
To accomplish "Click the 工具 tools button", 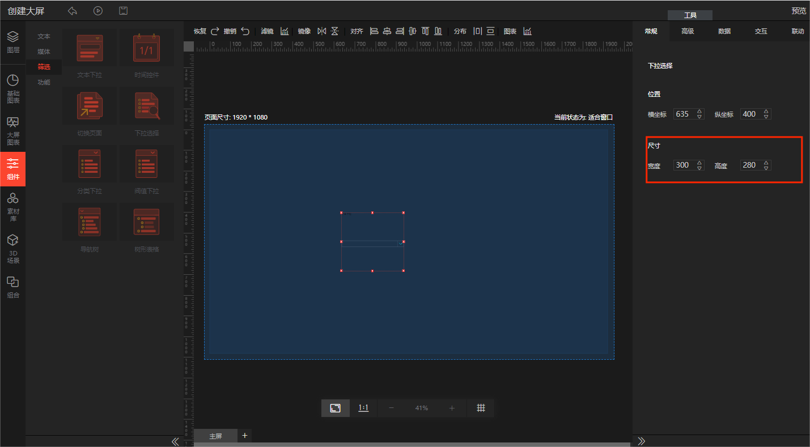I will (690, 15).
